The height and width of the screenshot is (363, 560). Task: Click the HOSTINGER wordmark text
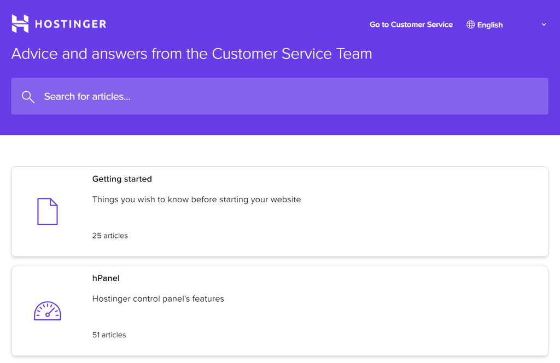click(71, 24)
